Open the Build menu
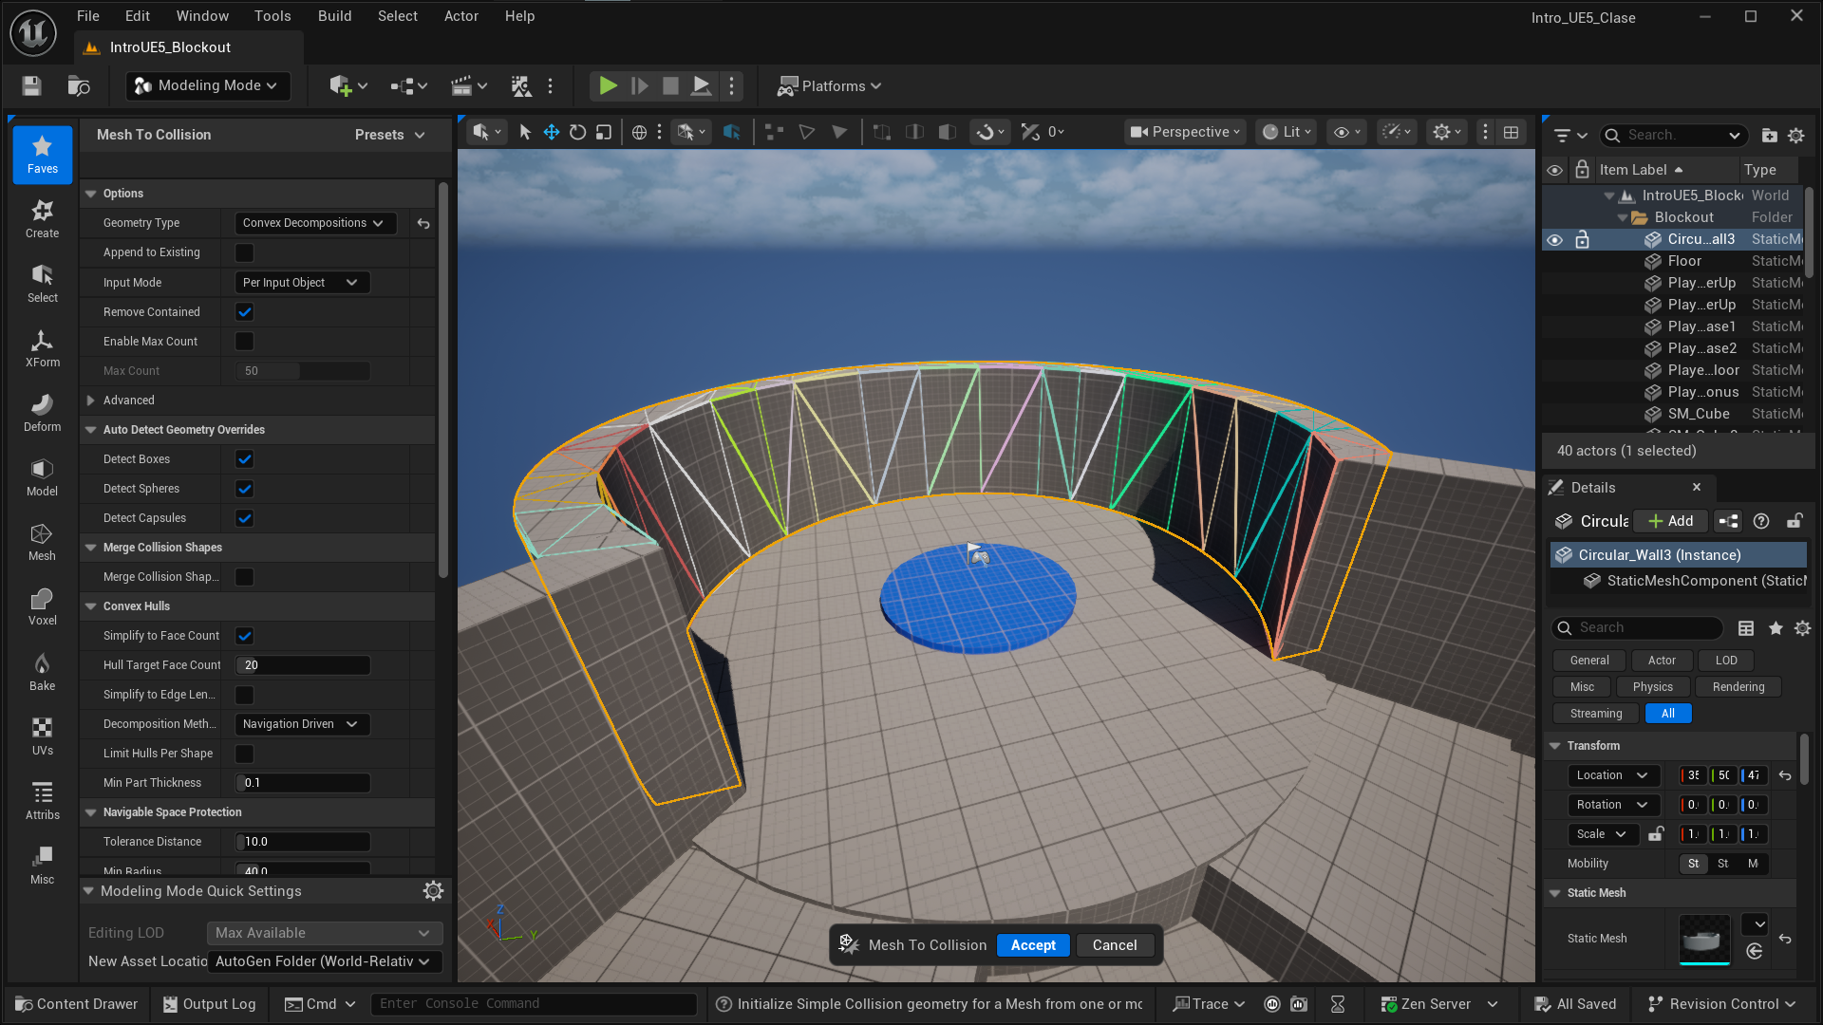 [x=334, y=16]
